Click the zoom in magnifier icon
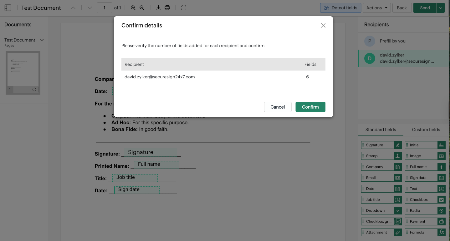Viewport: 450px width, 241px height. coord(133,8)
